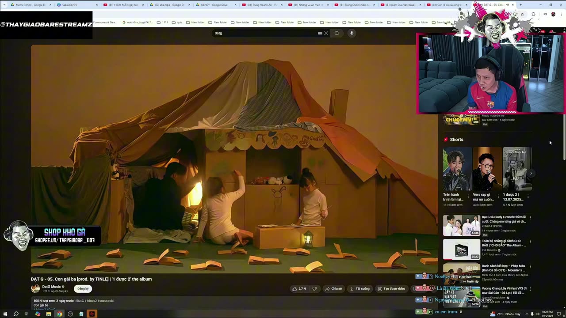Open the Windows Start menu
566x318 pixels.
(x=5, y=314)
